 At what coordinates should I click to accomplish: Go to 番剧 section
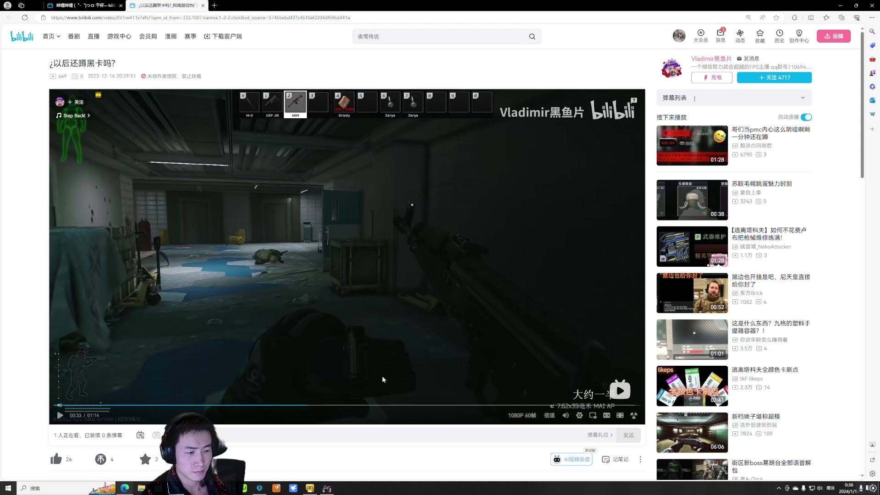[x=74, y=36]
